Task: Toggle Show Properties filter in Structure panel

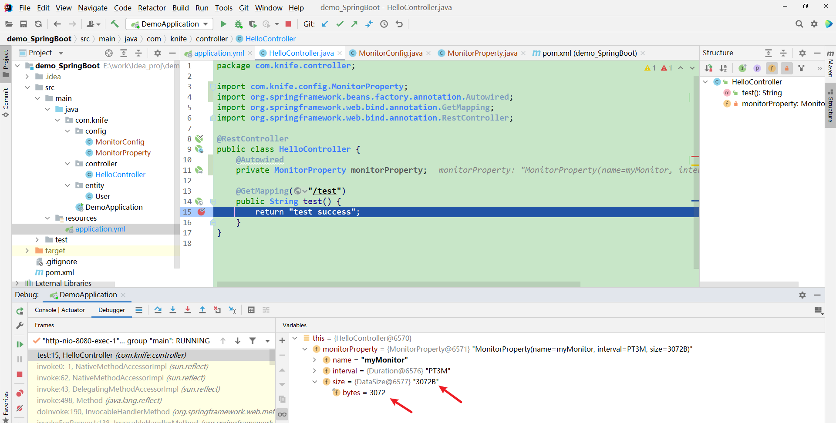Action: coord(757,68)
